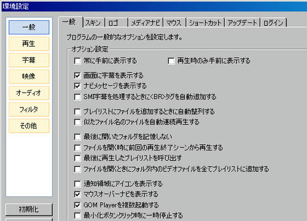This screenshot has width=307, height=221.
Task: Open the オーディオ settings category
Action: (29, 93)
